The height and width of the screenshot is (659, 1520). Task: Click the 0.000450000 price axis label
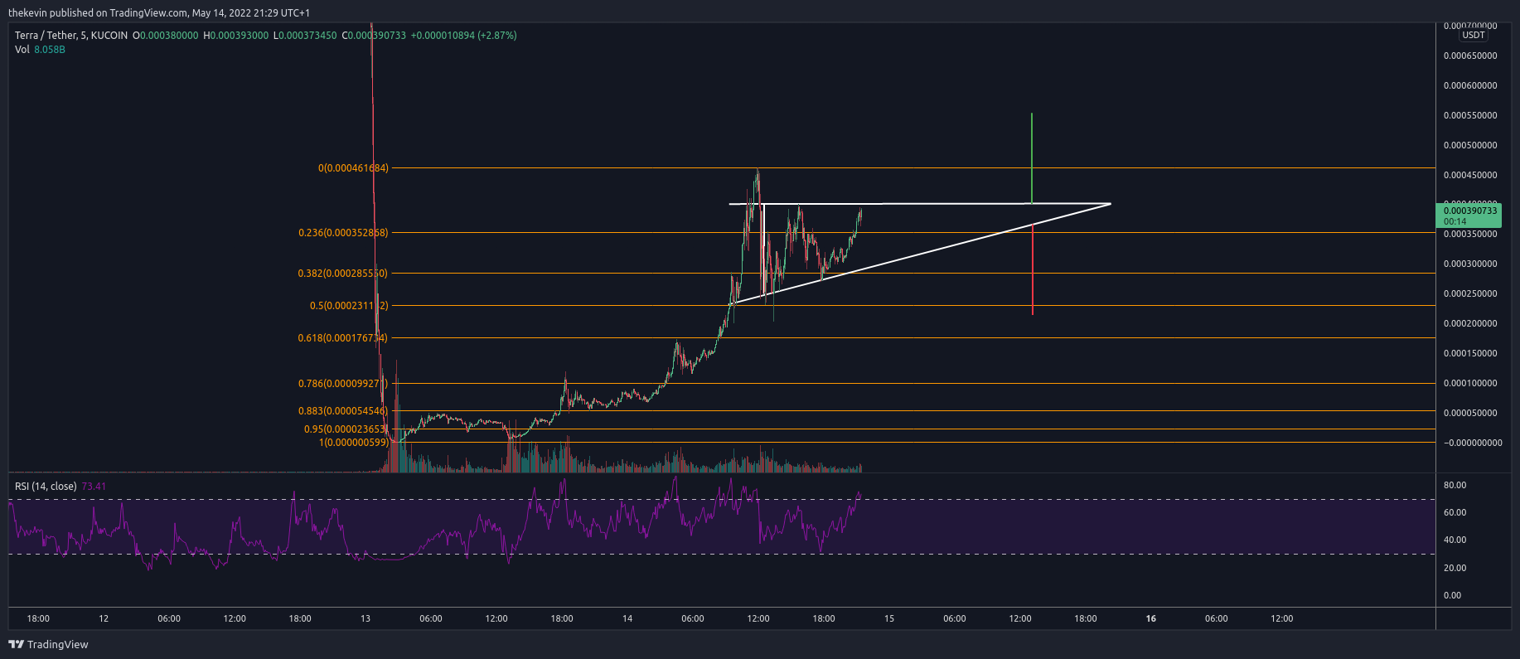tap(1470, 176)
